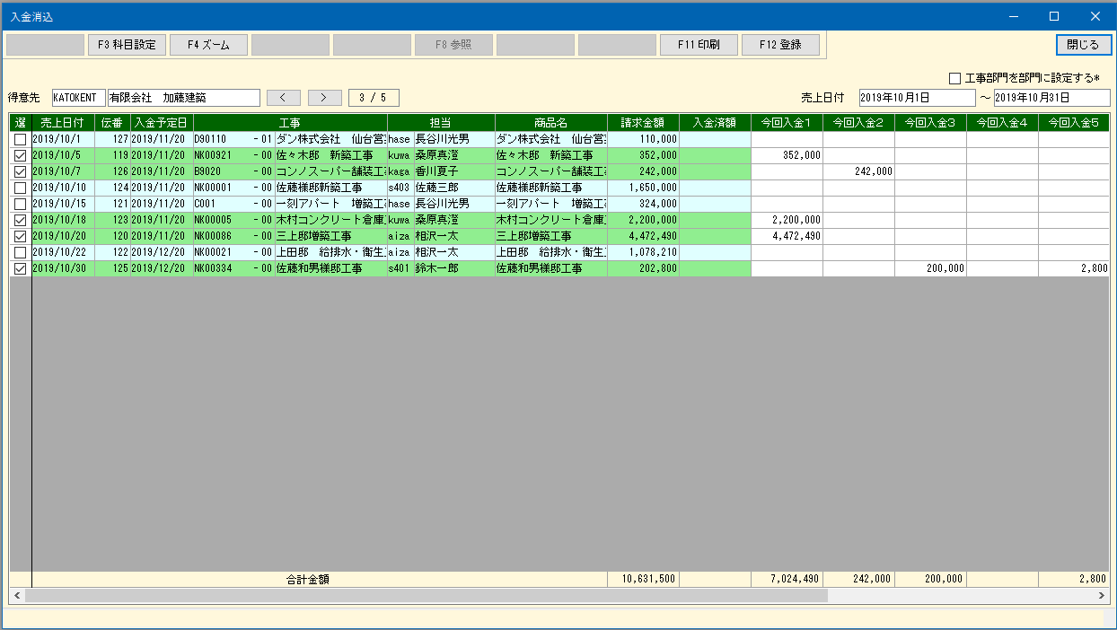Click the customer code field KATOKENT
Viewport: 1117px width, 630px height.
coord(78,98)
